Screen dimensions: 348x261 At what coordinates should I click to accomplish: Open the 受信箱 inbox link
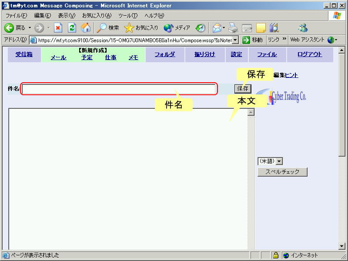coord(24,54)
